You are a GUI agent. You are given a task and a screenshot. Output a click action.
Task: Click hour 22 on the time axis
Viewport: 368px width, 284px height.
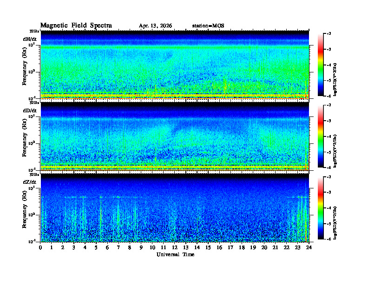click(286, 247)
